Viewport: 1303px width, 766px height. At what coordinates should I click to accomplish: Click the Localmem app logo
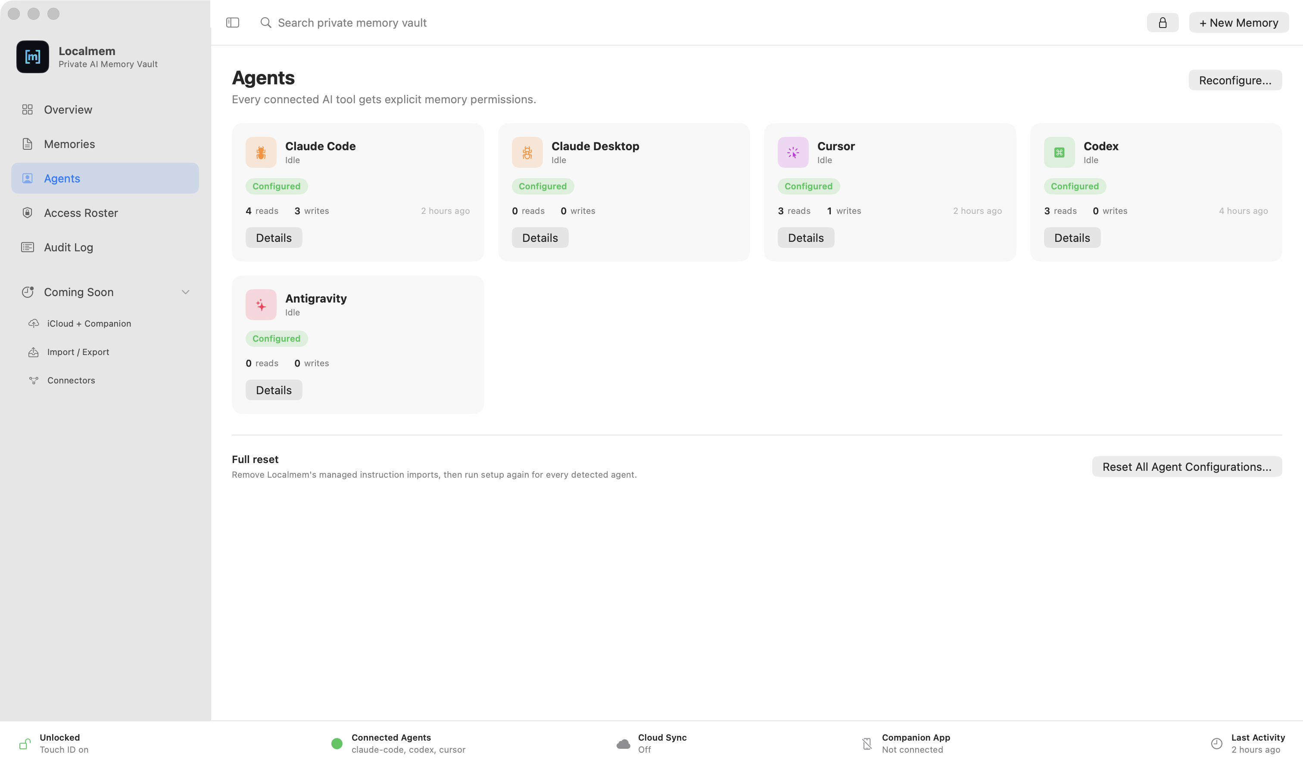pos(33,57)
